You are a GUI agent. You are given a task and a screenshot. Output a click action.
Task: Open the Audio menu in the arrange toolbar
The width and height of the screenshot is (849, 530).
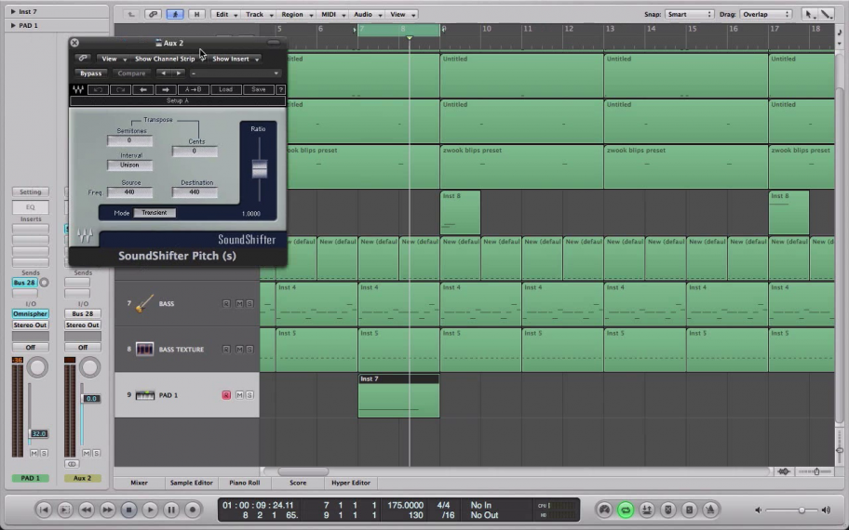[x=367, y=14]
